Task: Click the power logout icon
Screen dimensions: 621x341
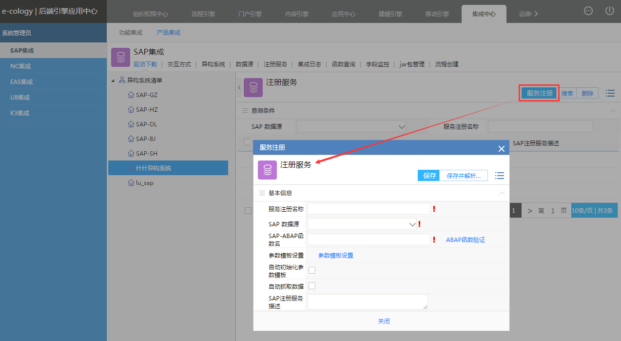Action: coord(609,11)
